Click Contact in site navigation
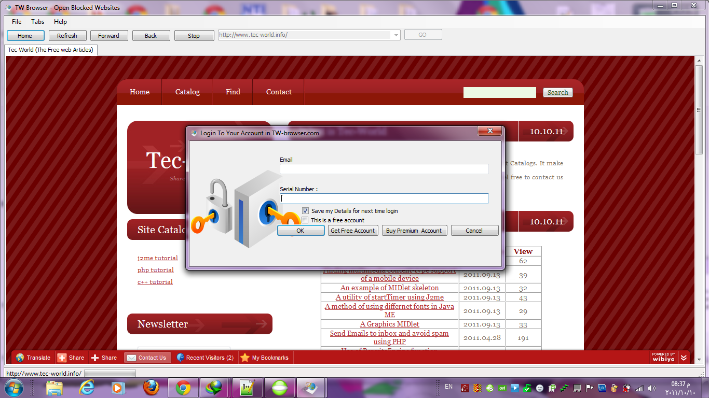The height and width of the screenshot is (398, 709). [x=279, y=92]
